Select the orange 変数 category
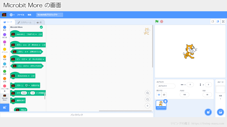 point(5,80)
